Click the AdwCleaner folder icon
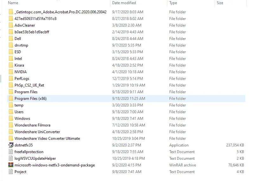Image resolution: width=258 pixels, height=181 pixels. tap(11, 25)
